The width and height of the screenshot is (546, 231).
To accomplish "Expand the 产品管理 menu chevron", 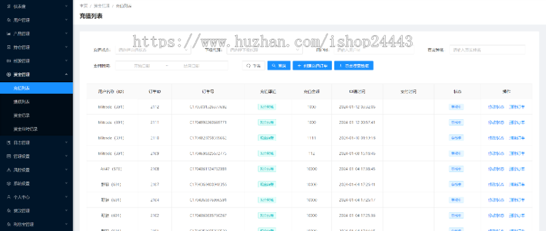I will click(66, 34).
